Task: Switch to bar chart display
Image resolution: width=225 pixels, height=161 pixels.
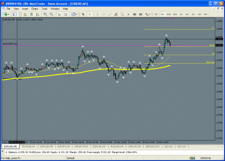Action: pyautogui.click(x=25, y=14)
